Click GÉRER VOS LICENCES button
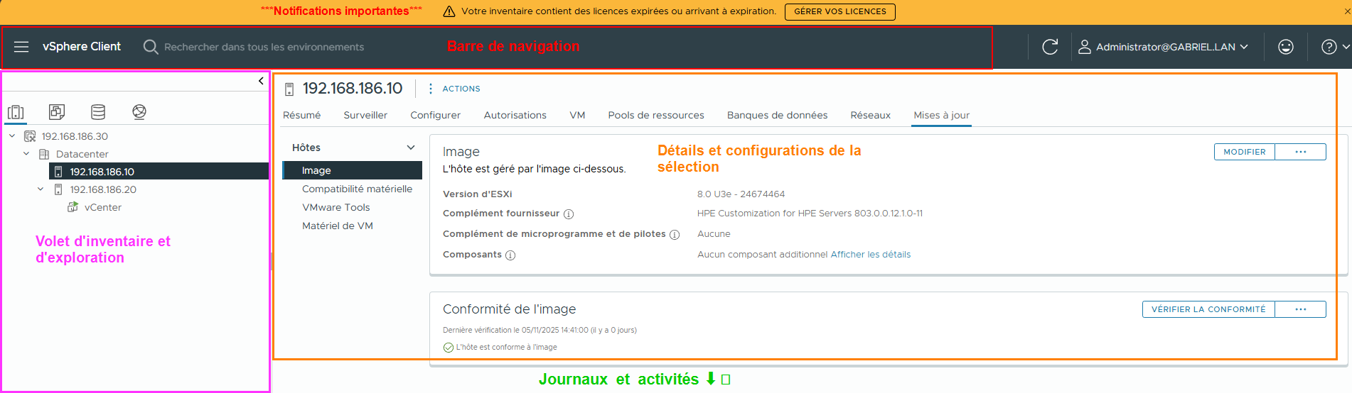This screenshot has height=393, width=1352. click(839, 11)
